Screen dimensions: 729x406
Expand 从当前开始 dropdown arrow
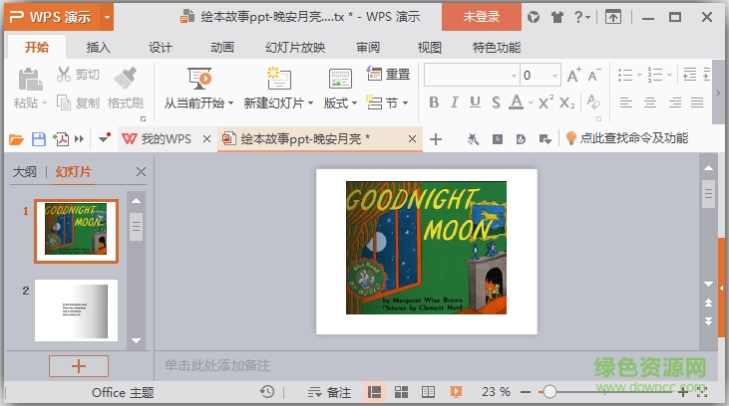(230, 103)
